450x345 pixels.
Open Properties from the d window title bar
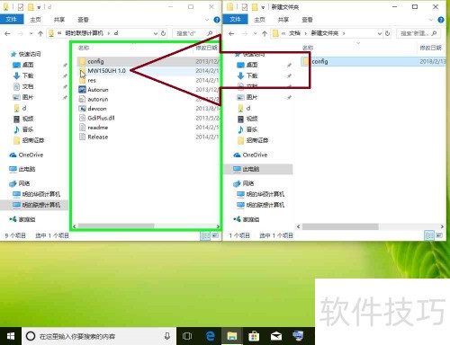(21, 7)
